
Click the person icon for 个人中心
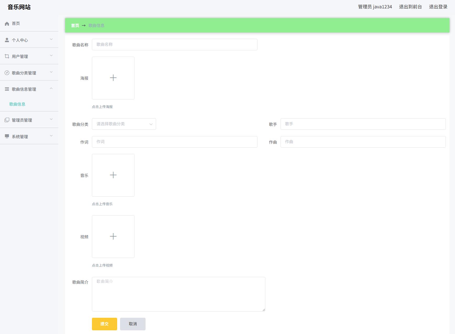point(7,40)
